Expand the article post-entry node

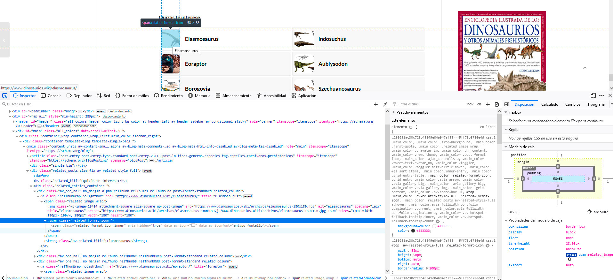pos(28,156)
